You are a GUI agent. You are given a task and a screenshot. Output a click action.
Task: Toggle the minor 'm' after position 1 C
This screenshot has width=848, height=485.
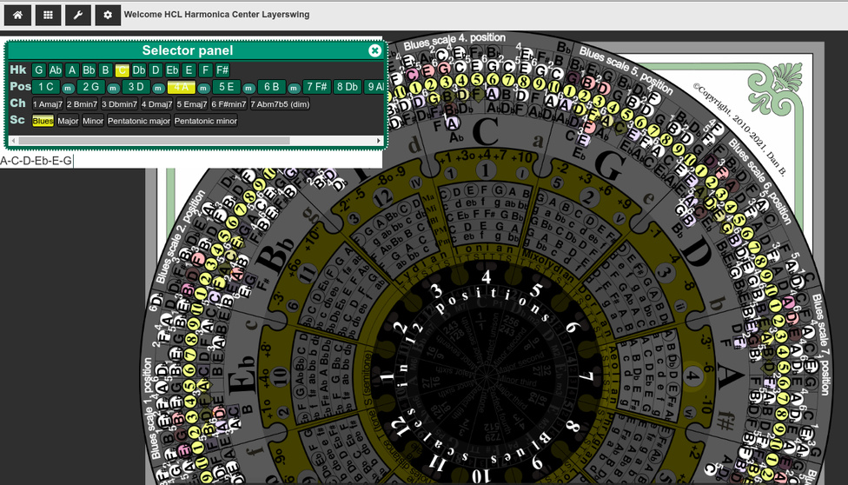point(68,88)
